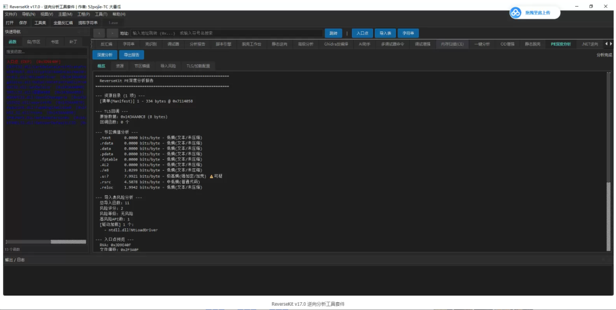The height and width of the screenshot is (310, 616).
Task: Switch to the 高级分析 tab
Action: (306, 44)
